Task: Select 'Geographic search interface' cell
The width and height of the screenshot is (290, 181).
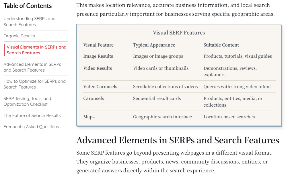Action: (163, 117)
